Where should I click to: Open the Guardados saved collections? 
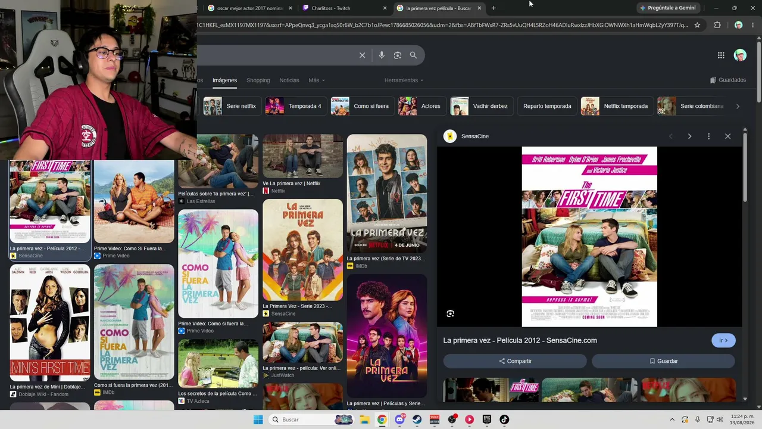[728, 80]
